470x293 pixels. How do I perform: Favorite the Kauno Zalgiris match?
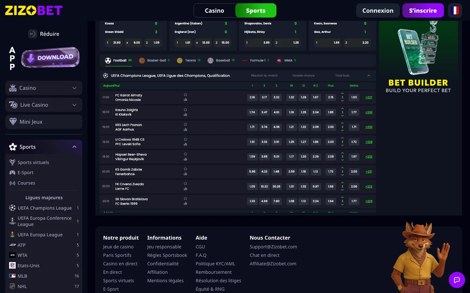[x=185, y=109]
